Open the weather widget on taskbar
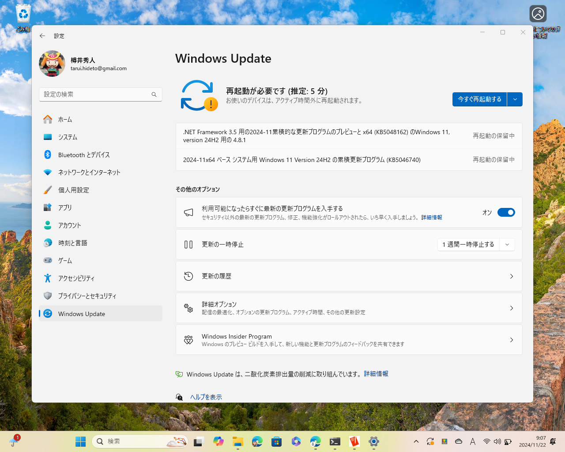 pos(14,441)
